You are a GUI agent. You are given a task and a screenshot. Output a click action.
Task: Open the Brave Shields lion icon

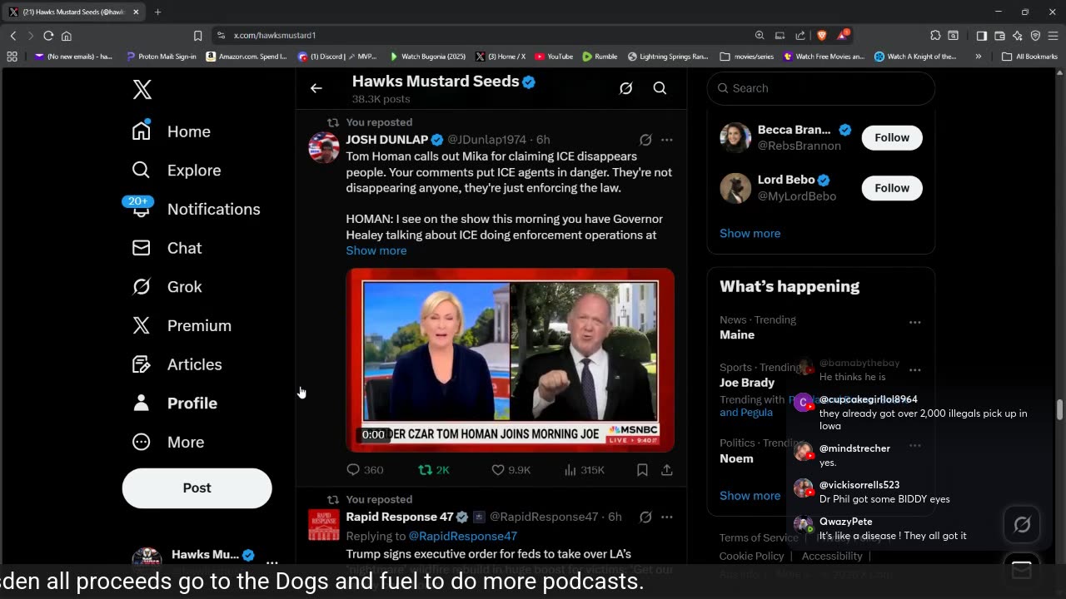coord(820,36)
